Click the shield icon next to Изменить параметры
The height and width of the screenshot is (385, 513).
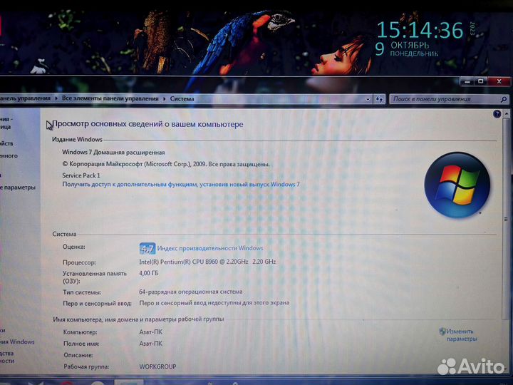pyautogui.click(x=442, y=332)
